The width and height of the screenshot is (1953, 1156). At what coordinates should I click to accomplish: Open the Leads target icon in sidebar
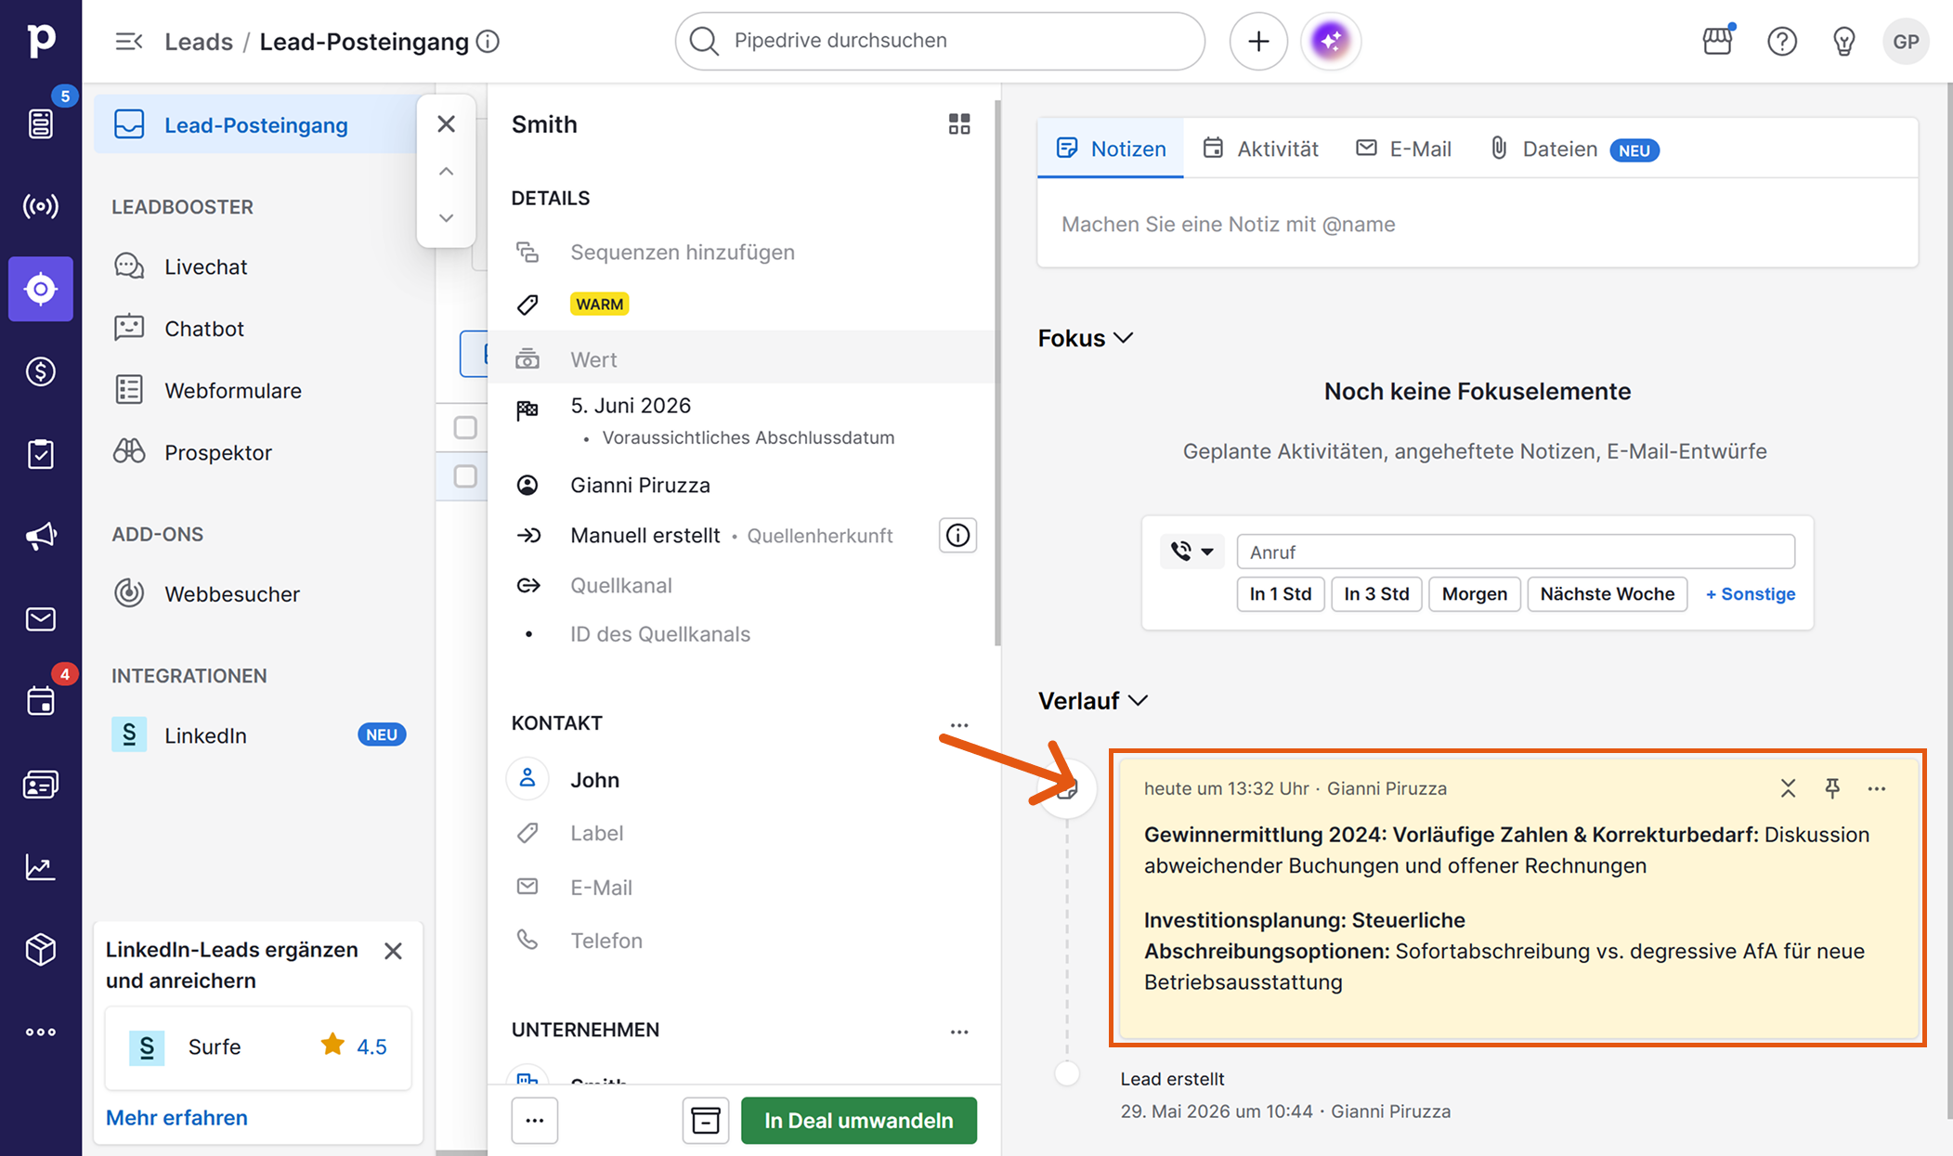pos(41,289)
